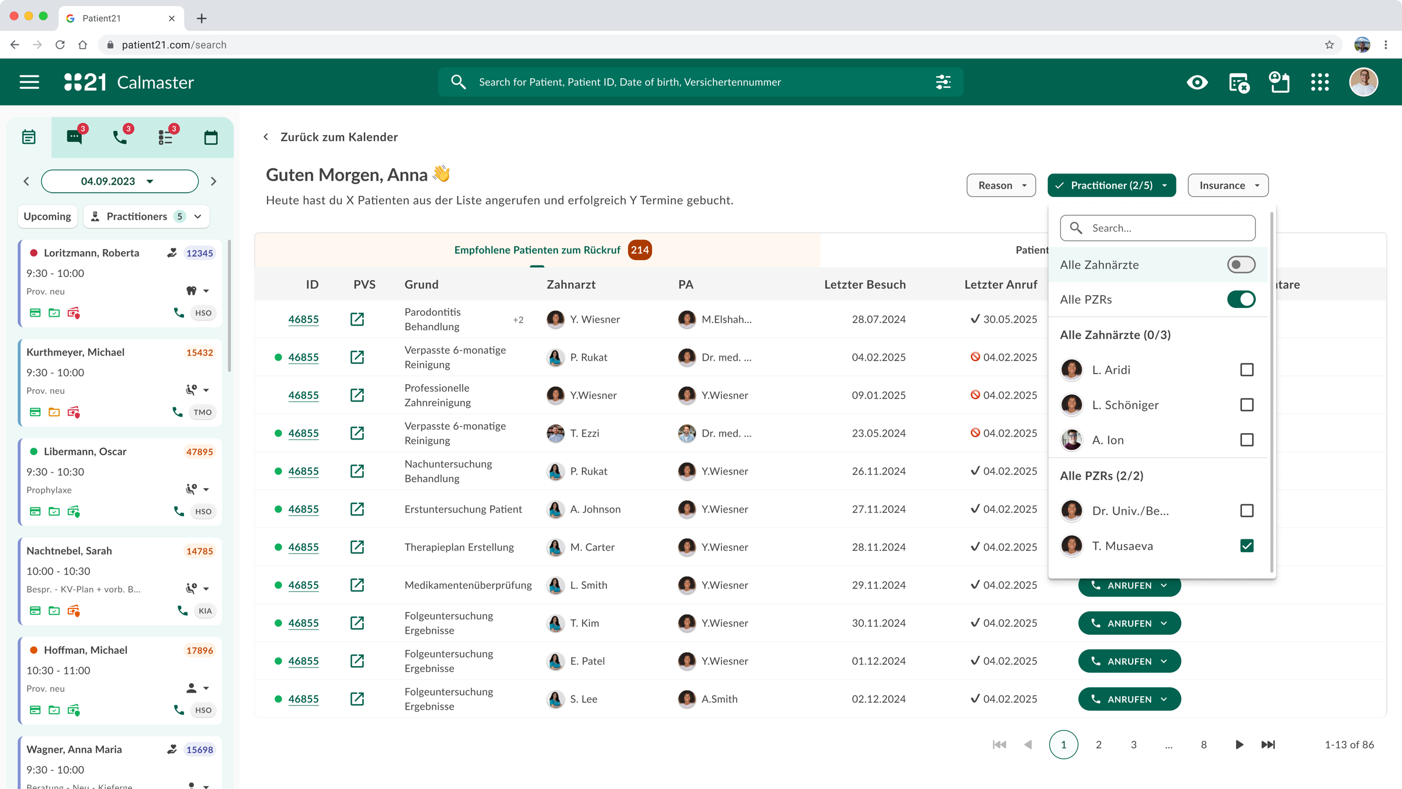The width and height of the screenshot is (1402, 789).
Task: Open search filter settings icon in search bar
Action: click(x=943, y=82)
